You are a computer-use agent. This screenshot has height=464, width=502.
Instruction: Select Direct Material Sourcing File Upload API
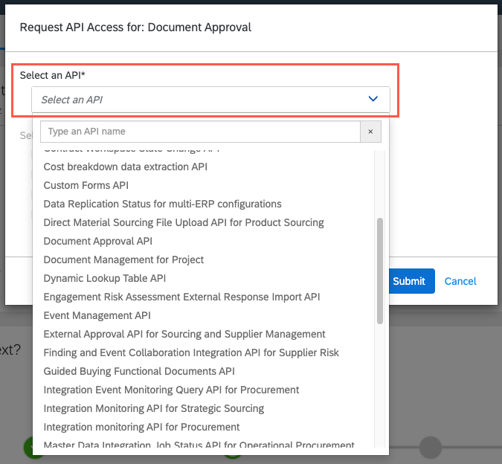click(184, 222)
